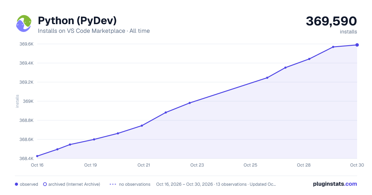The width and height of the screenshot is (372, 195).
Task: Click the 369K y-axis label
Action: coord(28,101)
